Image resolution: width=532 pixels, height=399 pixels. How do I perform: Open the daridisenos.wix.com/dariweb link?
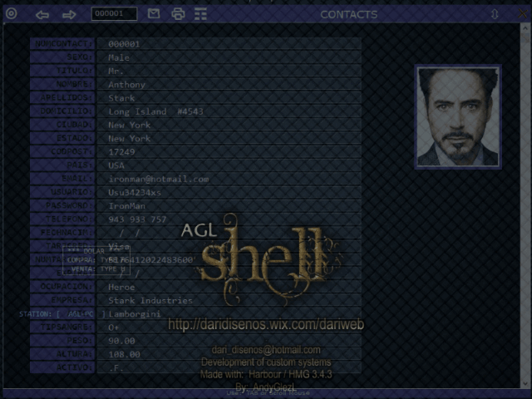pyautogui.click(x=266, y=324)
